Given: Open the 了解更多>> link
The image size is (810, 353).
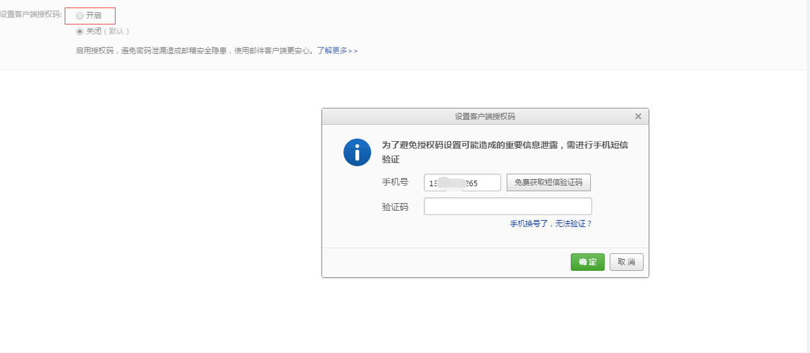Looking at the screenshot, I should click(x=337, y=51).
